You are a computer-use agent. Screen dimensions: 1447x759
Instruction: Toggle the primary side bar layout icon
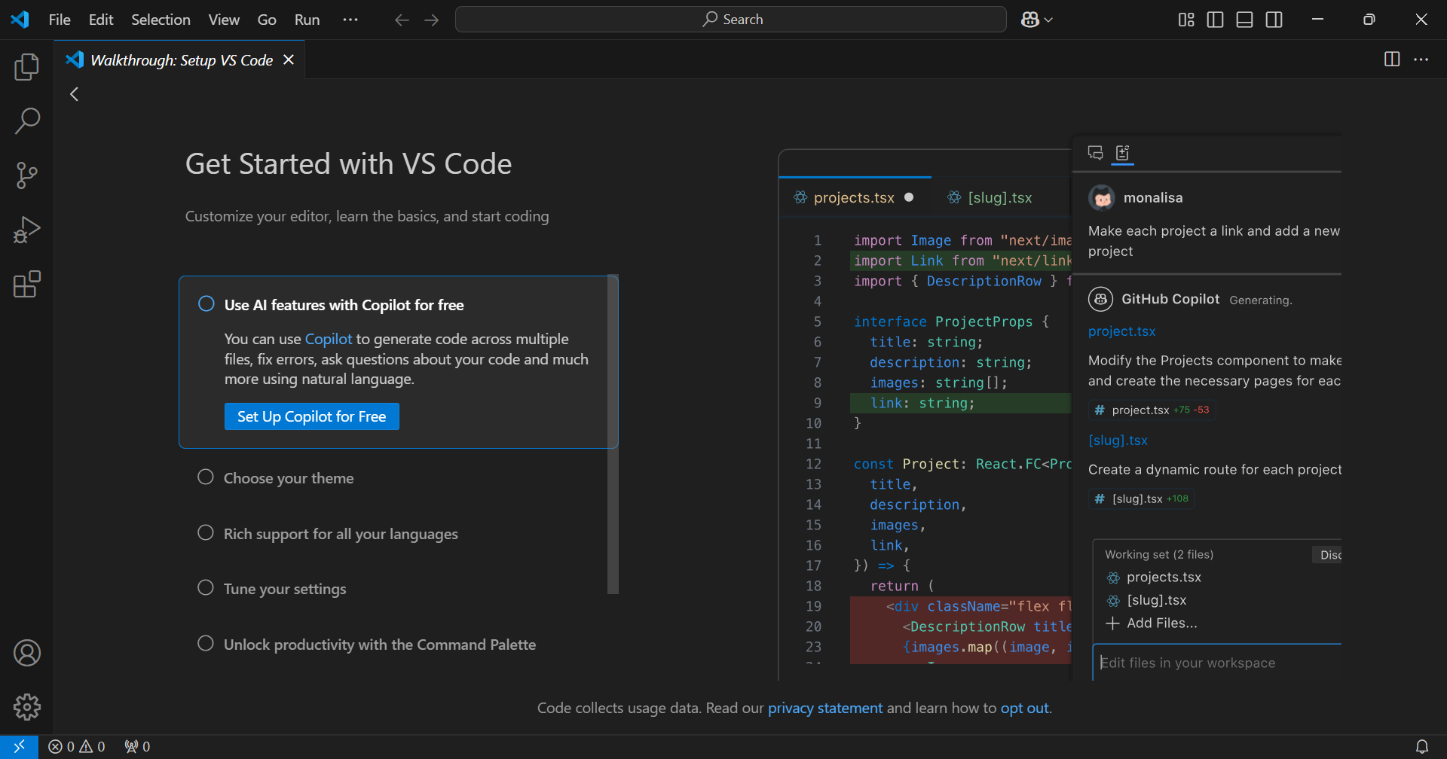pos(1215,20)
